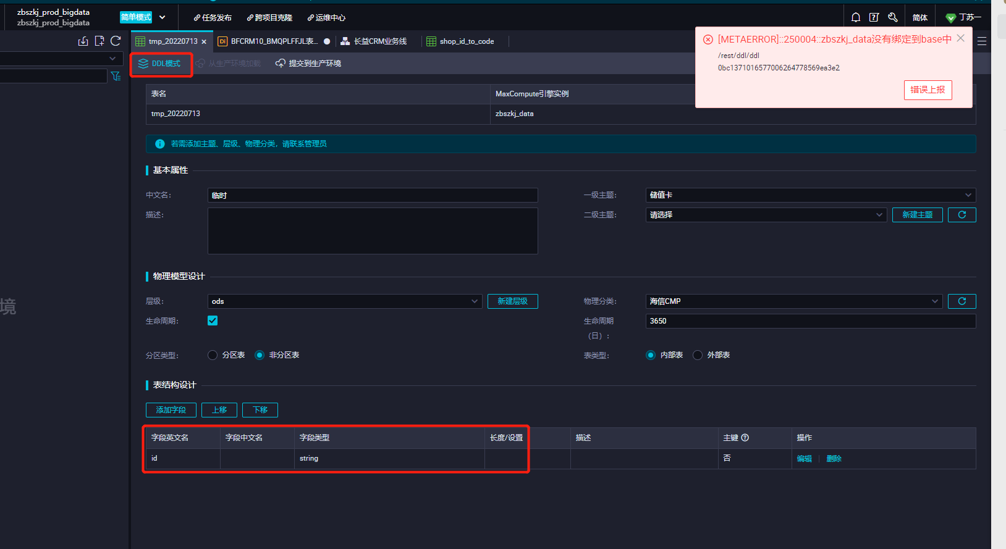Open 任务发布 menu link

tap(213, 17)
